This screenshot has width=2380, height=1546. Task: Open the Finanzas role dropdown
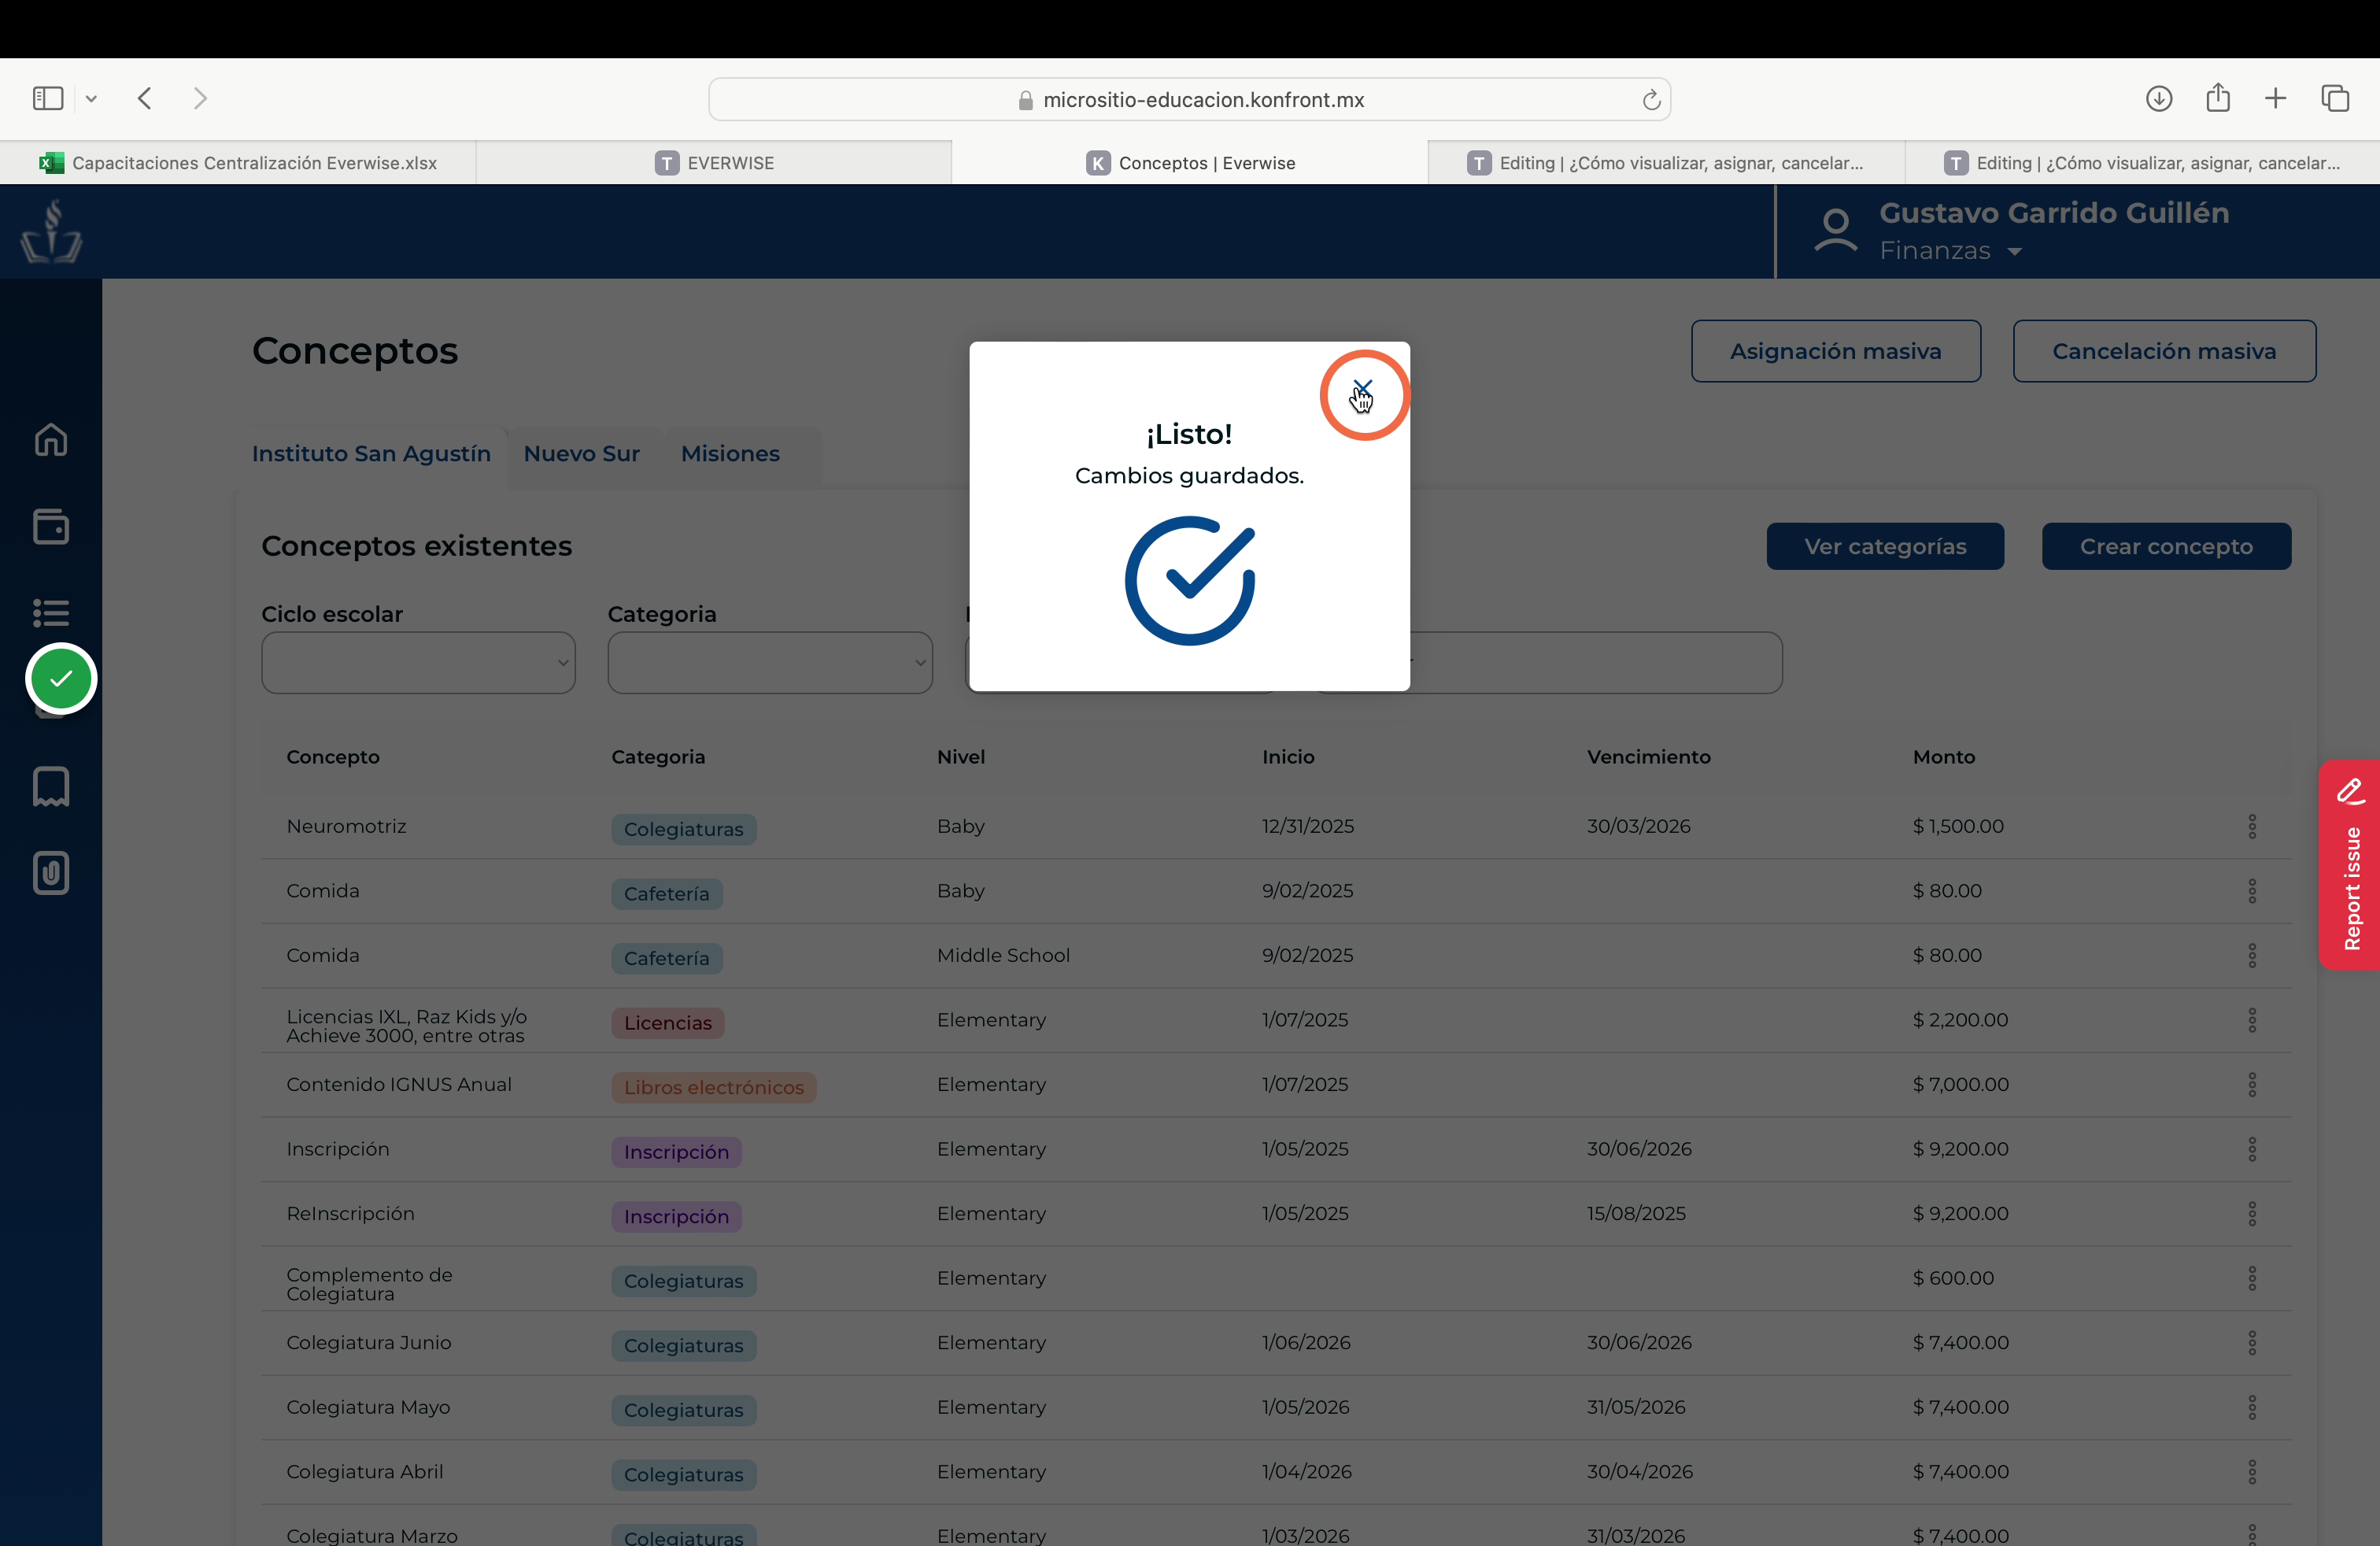[x=1950, y=251]
